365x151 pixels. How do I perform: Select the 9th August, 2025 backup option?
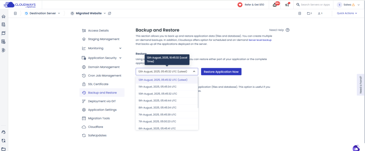157,101
